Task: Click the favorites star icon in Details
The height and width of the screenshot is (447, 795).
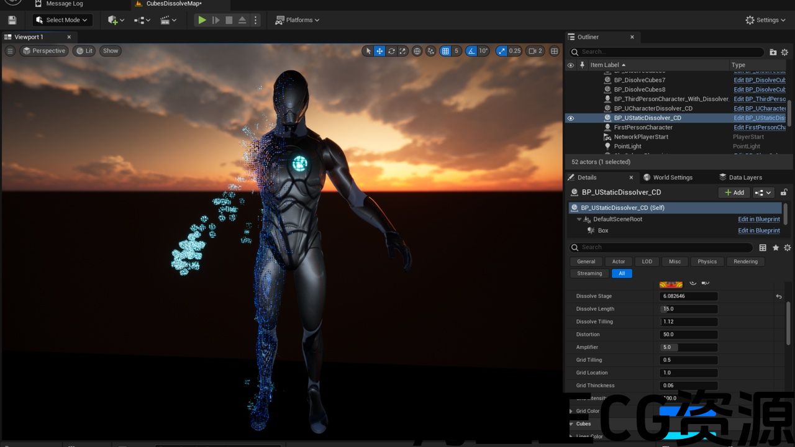Action: point(775,248)
